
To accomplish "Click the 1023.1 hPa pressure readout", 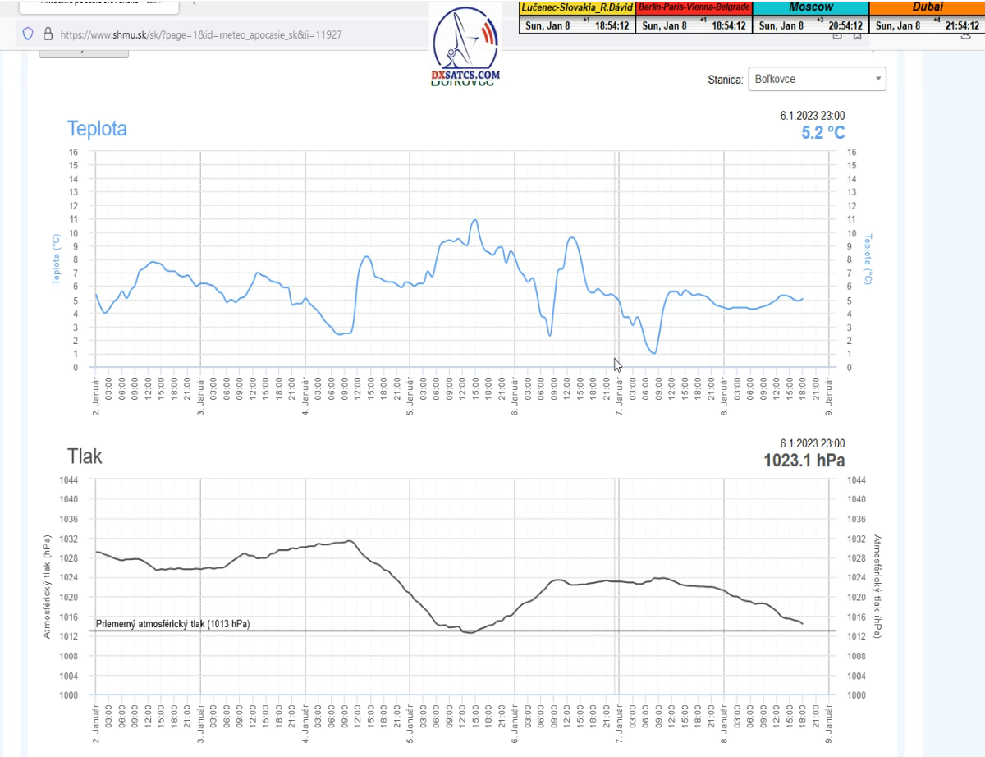I will (804, 461).
